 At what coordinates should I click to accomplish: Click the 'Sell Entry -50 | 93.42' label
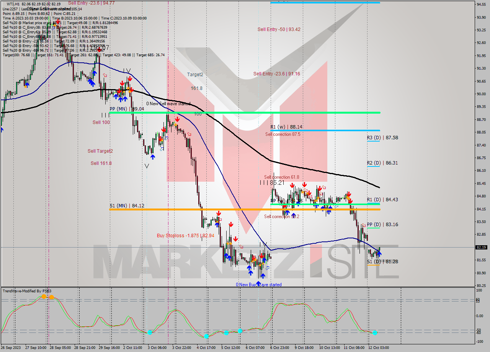(279, 29)
